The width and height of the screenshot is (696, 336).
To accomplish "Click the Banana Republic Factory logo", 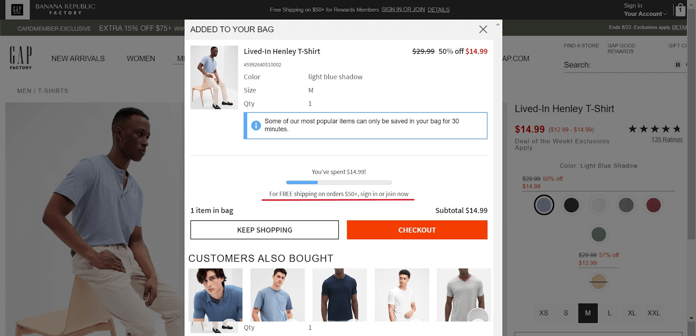I will coord(65,9).
